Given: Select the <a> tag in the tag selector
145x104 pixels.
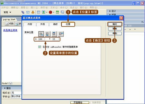Looking at the screenshot, I should click(x=10, y=83).
